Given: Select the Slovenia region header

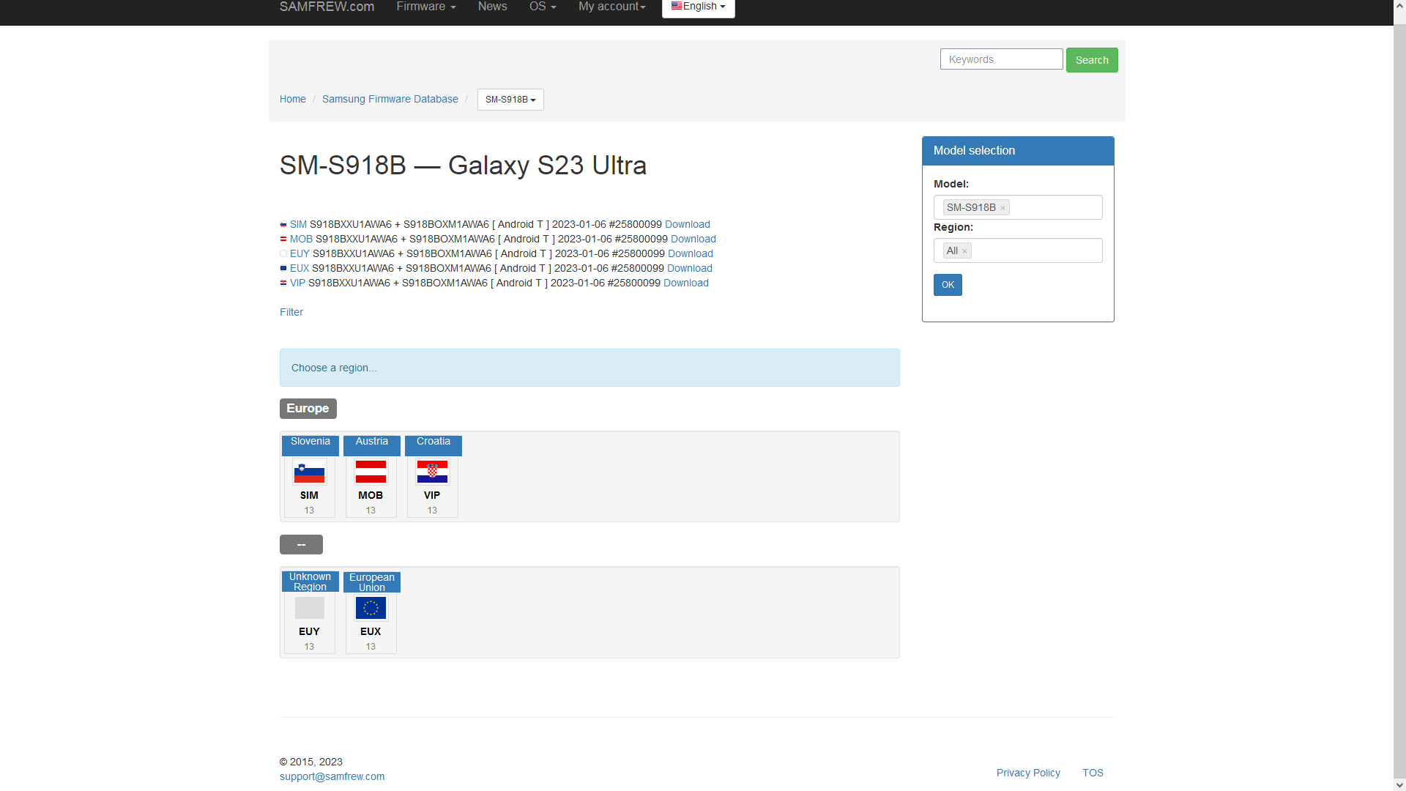Looking at the screenshot, I should (x=310, y=445).
